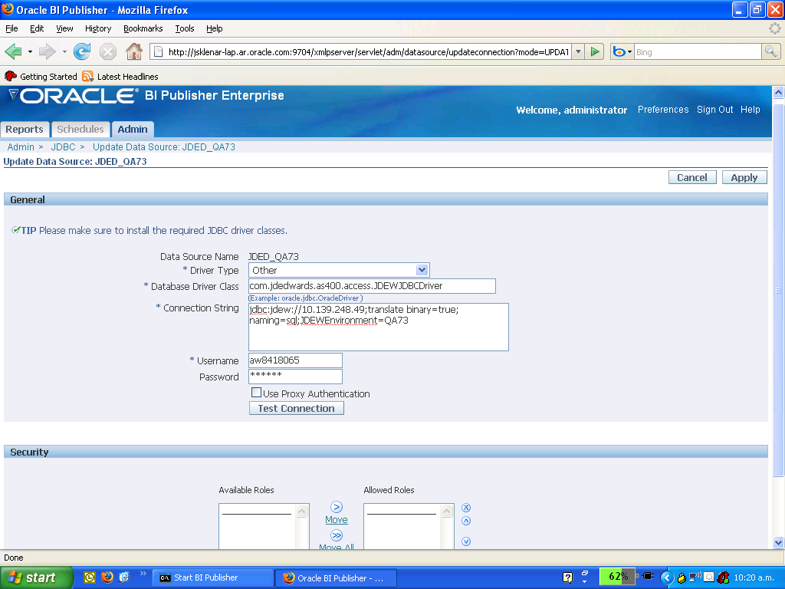
Task: Click the page scrollbar up arrow
Action: pos(778,92)
